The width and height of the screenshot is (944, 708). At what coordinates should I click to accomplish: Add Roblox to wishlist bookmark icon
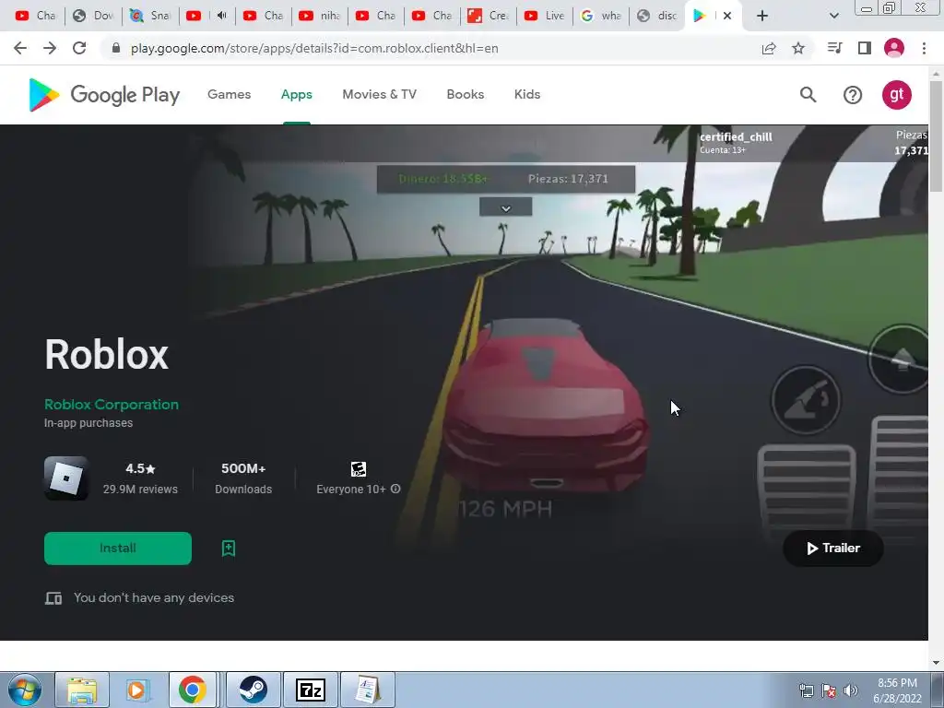pyautogui.click(x=229, y=548)
